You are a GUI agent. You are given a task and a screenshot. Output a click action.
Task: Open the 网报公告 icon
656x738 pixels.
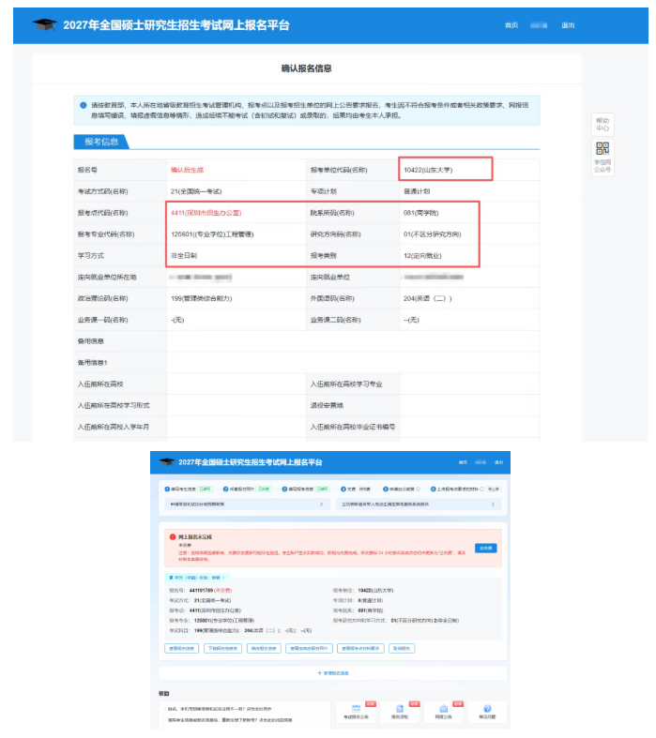point(443,709)
